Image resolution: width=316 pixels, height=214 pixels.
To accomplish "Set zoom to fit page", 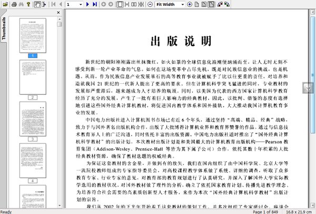I will [x=204, y=4].
